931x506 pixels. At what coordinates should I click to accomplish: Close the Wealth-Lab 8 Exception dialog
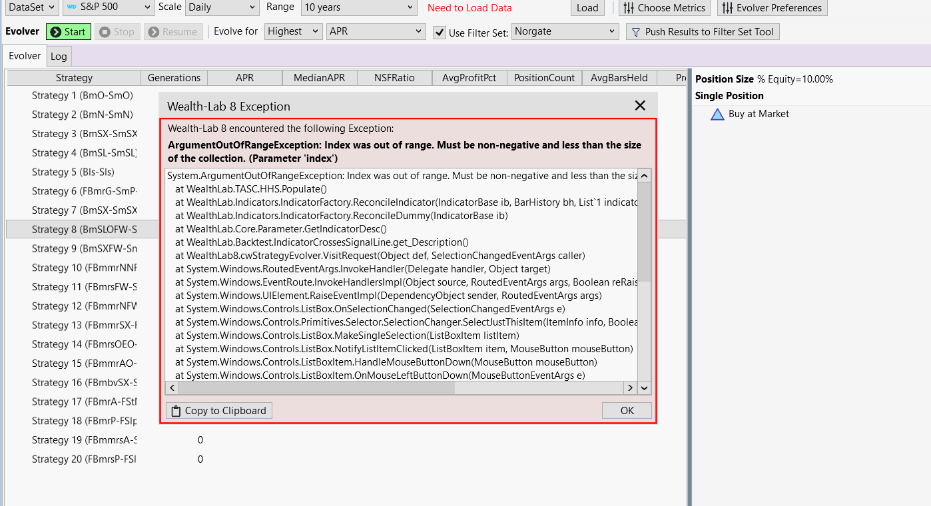coord(640,106)
